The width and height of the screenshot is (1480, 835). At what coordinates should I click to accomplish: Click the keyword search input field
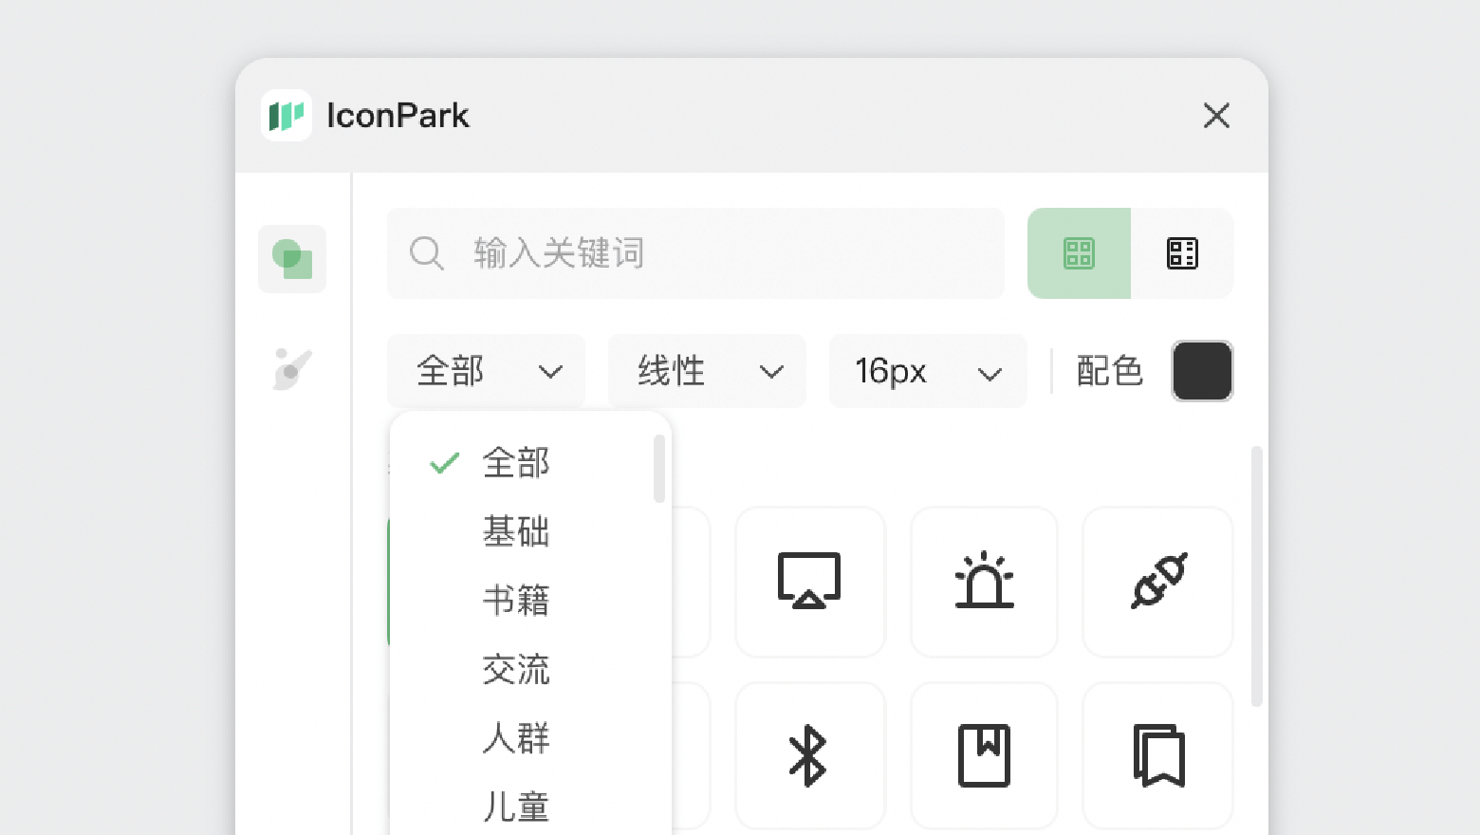click(x=695, y=253)
